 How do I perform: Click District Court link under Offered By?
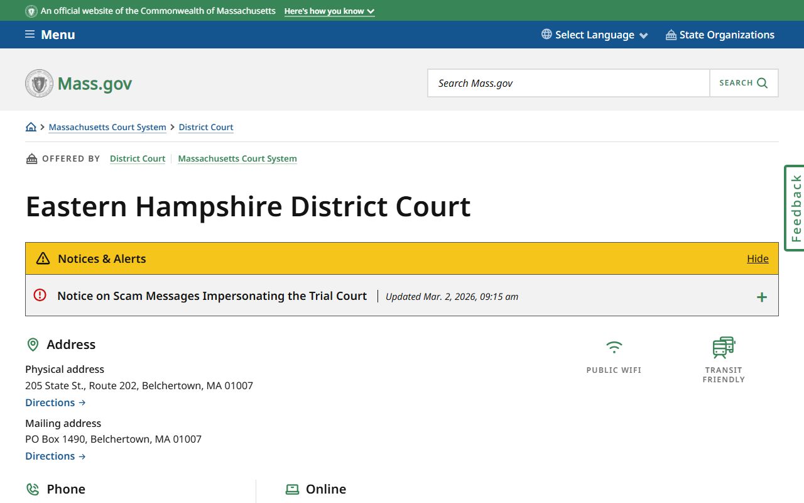[x=138, y=158]
